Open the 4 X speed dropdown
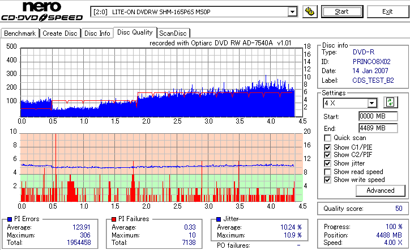Image resolution: width=410 pixels, height=250 pixels. coord(371,103)
